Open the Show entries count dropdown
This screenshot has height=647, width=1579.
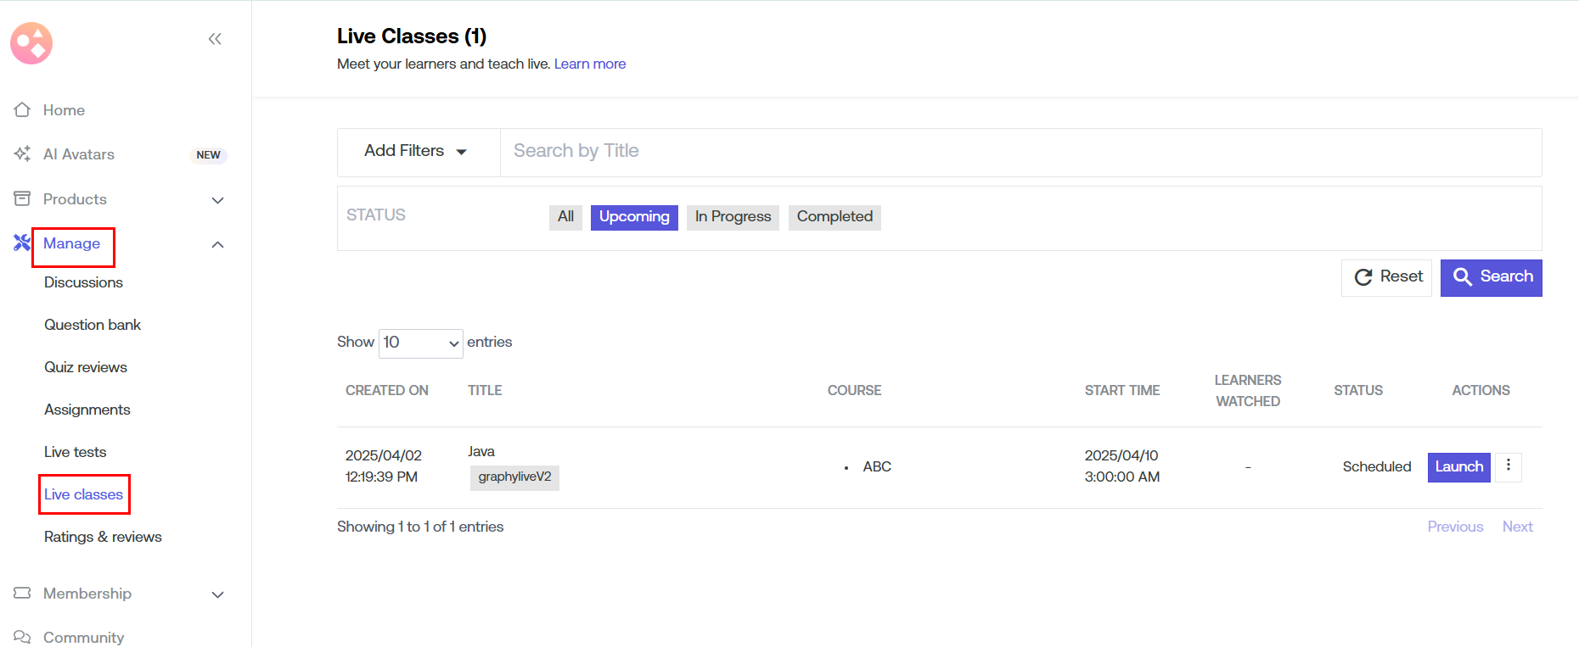420,343
